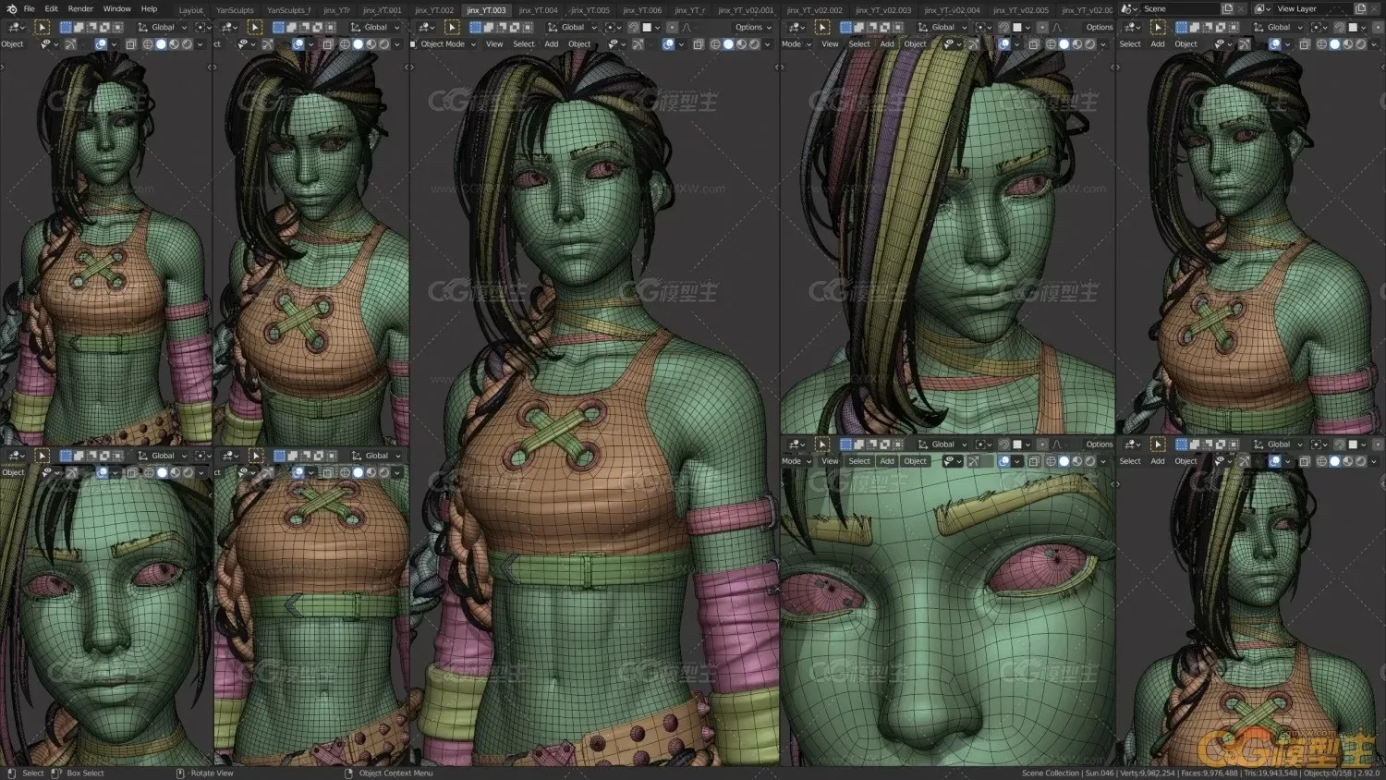Viewport: 1386px width, 780px height.
Task: Toggle overlays in face close-up viewport
Action: click(x=102, y=472)
